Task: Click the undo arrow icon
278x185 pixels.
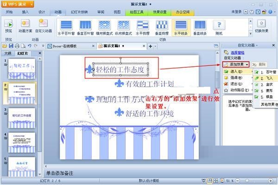Action: pos(30,46)
